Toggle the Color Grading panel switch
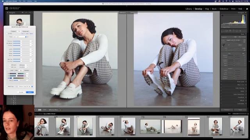 [x=221, y=88]
